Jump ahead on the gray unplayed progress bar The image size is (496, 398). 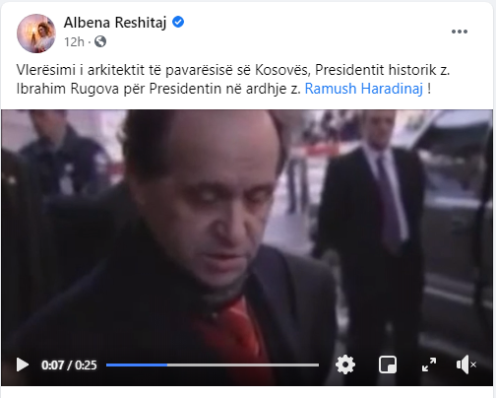tap(243, 365)
